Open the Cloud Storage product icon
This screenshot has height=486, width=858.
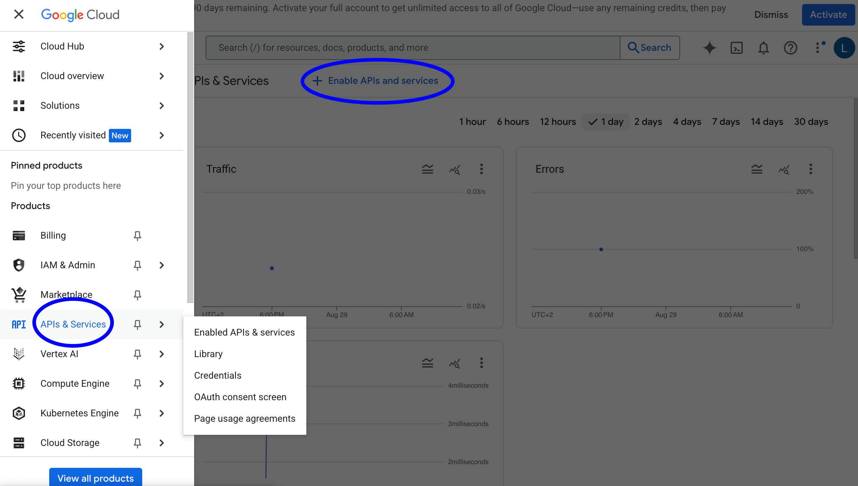coord(19,443)
